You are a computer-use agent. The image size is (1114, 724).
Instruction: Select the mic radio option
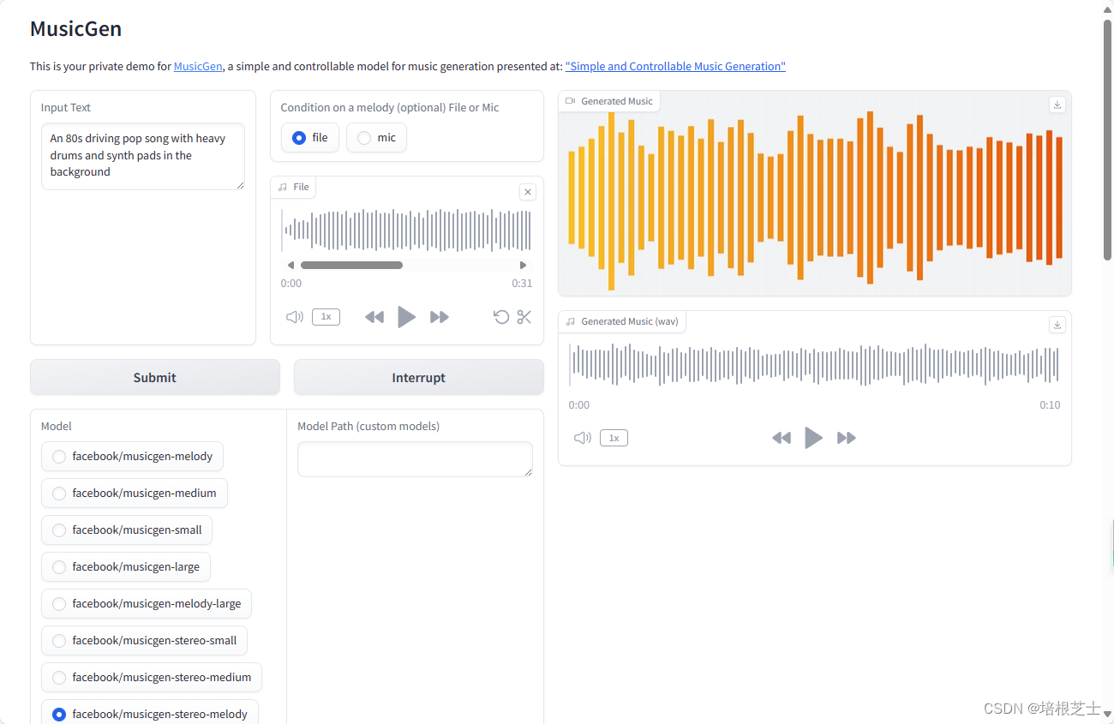tap(376, 137)
